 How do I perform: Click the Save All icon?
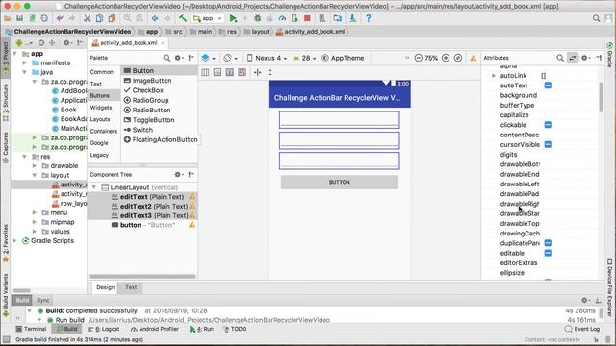point(19,18)
